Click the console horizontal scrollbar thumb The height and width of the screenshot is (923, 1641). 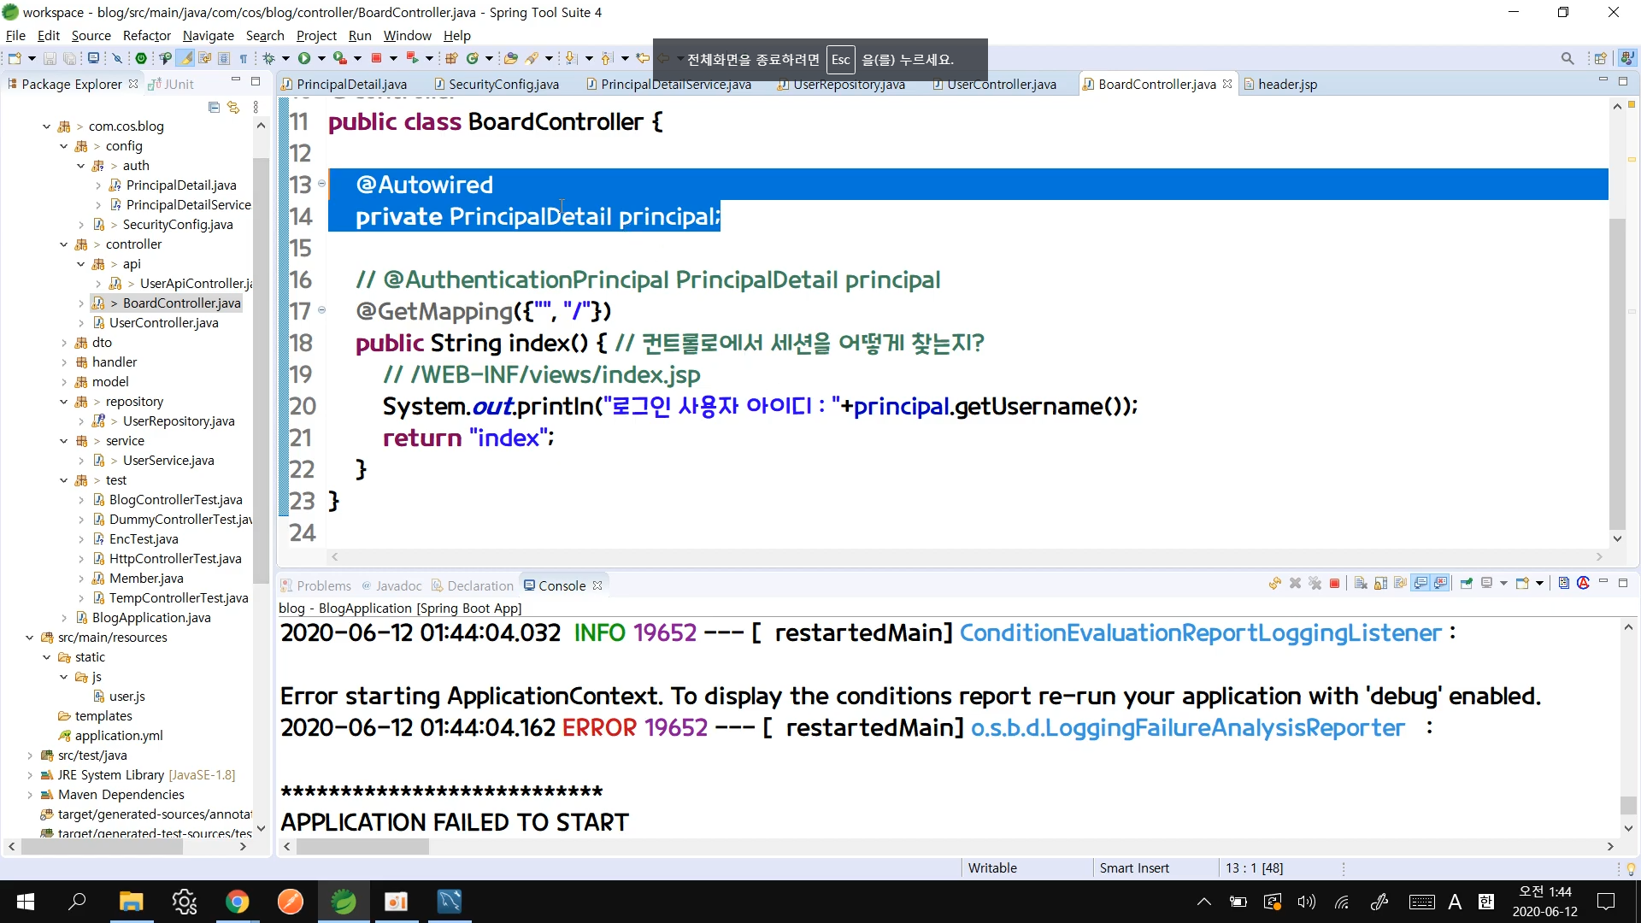click(x=362, y=846)
